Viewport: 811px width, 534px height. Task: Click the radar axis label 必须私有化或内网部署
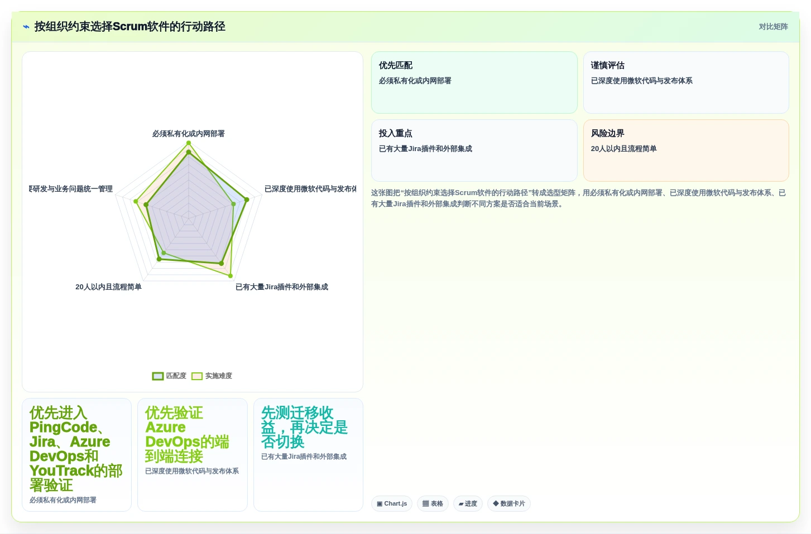(x=189, y=134)
